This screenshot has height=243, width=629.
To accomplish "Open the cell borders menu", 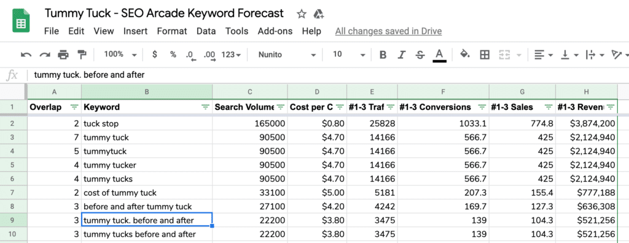I will 485,55.
